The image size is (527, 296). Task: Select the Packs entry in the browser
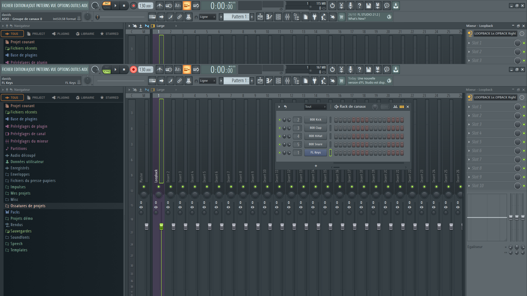click(x=15, y=212)
